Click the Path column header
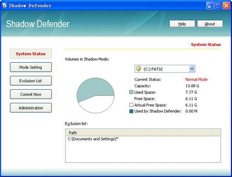The height and width of the screenshot is (177, 232). pyautogui.click(x=139, y=133)
